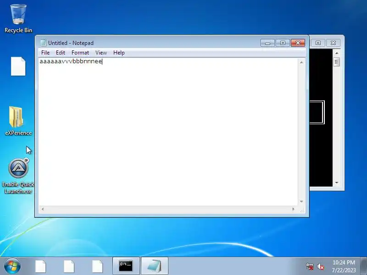Select Enable Quick Launch.exe desktop icon
367x275 pixels.
coord(18,176)
